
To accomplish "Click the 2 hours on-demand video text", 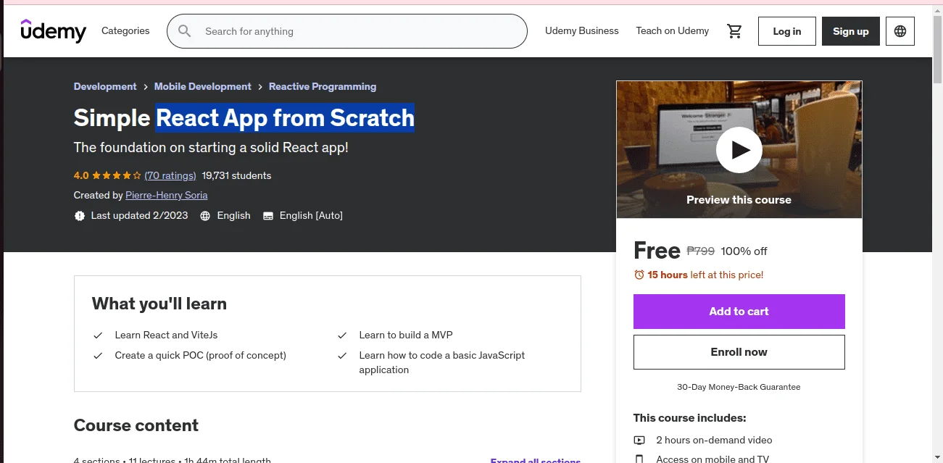I will pos(715,440).
